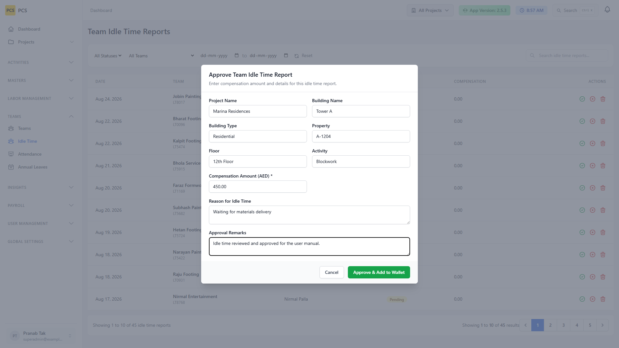The image size is (619, 348).
Task: Approve the Bhola Service report
Action: (582, 166)
